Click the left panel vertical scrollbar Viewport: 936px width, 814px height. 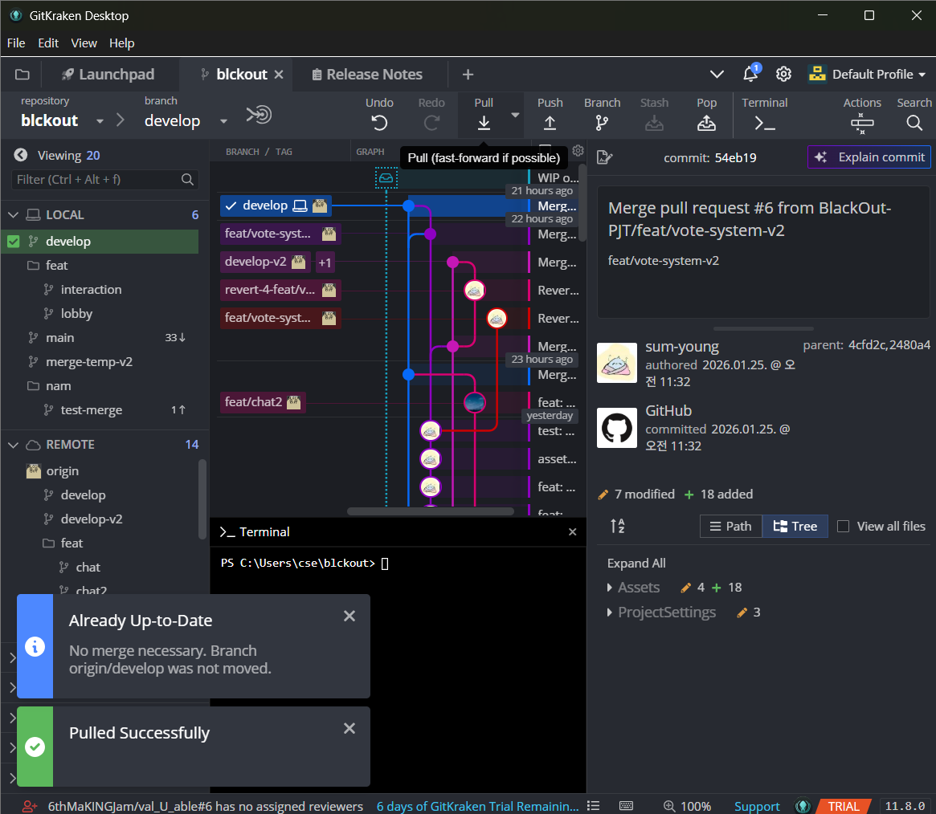(x=202, y=500)
